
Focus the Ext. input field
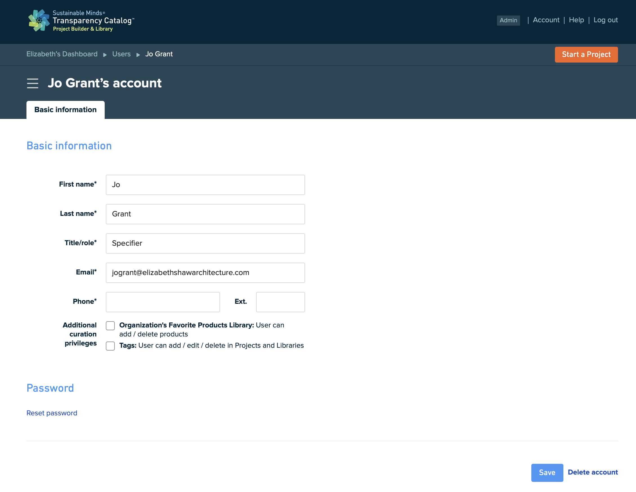tap(281, 302)
